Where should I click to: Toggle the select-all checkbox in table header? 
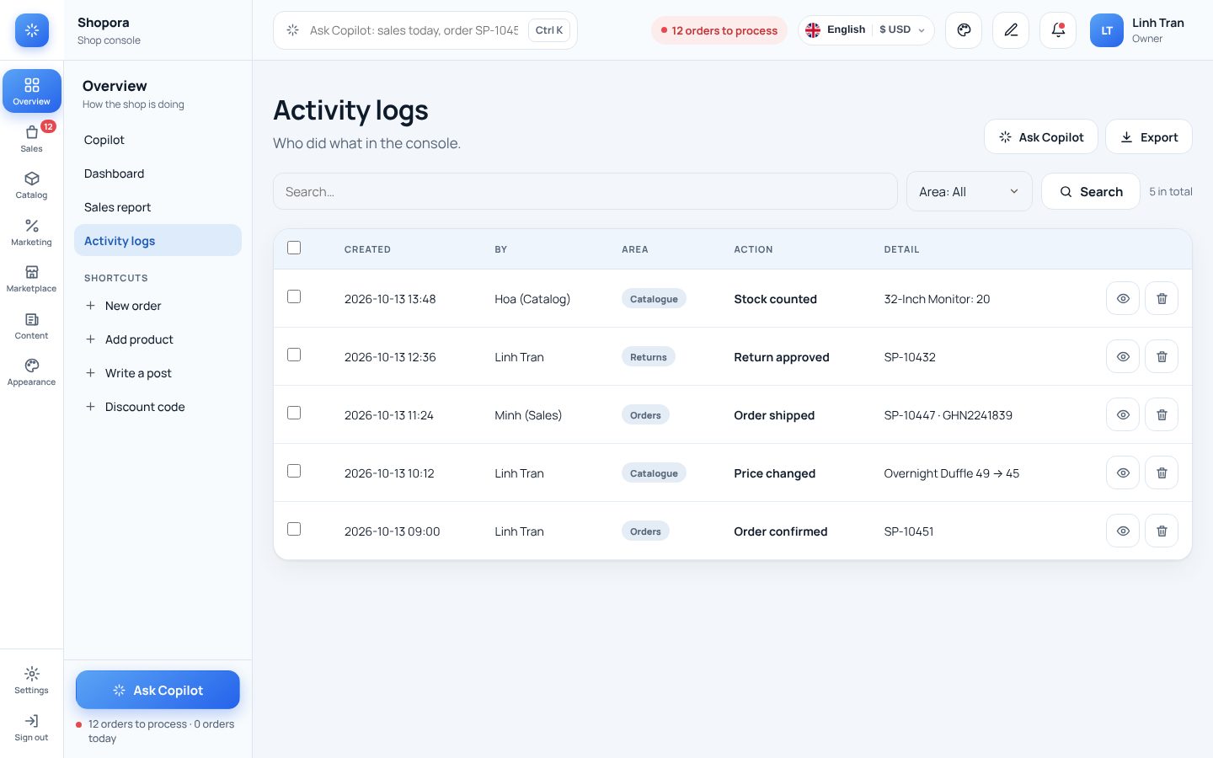coord(294,248)
